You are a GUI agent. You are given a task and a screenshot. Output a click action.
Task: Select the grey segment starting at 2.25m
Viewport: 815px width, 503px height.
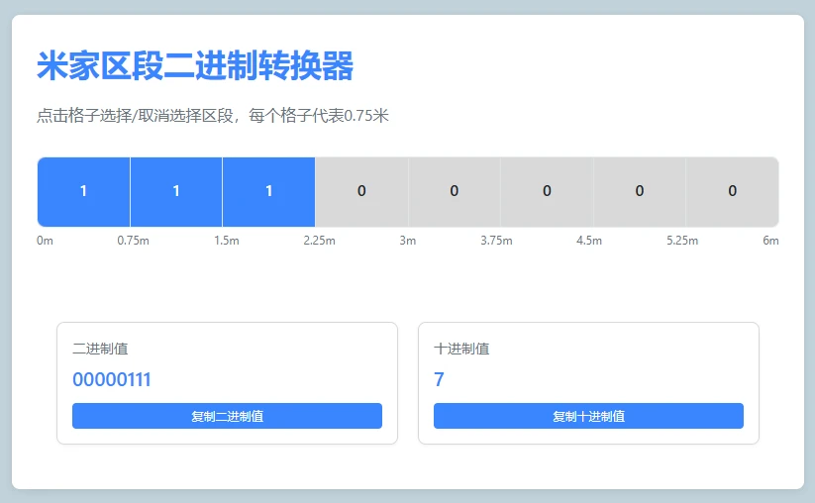click(x=361, y=192)
